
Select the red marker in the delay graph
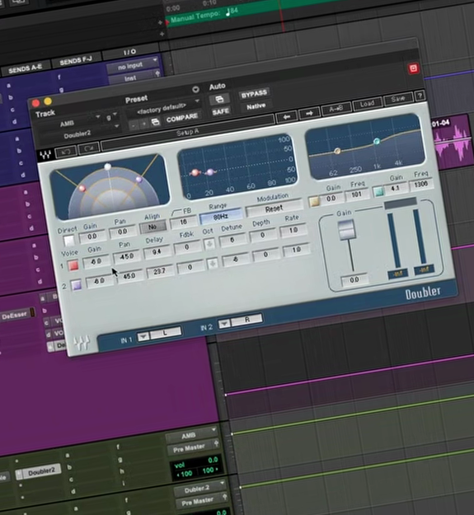(195, 173)
